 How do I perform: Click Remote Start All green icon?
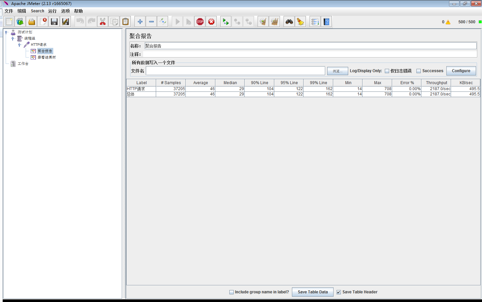226,22
